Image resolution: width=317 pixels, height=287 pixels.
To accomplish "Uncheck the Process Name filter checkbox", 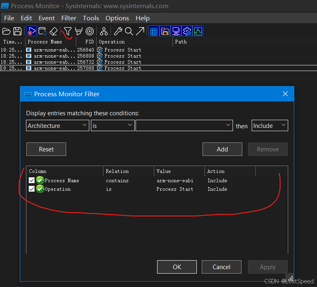I will click(x=32, y=180).
